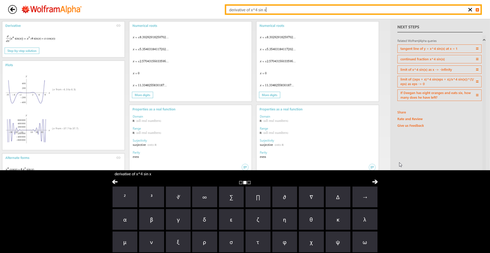The width and height of the screenshot is (490, 253).
Task: Advance keyboard pages with the right arrow
Action: (x=375, y=181)
